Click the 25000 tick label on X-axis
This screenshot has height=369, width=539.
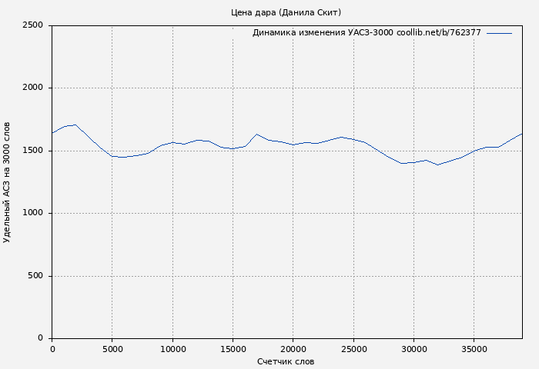coord(353,349)
